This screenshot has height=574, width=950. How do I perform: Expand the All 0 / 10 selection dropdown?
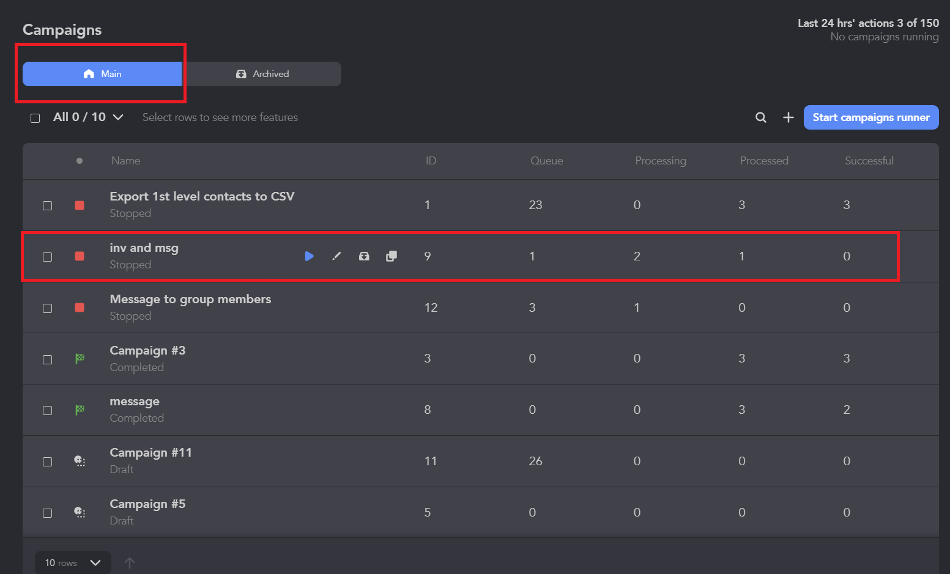click(88, 117)
